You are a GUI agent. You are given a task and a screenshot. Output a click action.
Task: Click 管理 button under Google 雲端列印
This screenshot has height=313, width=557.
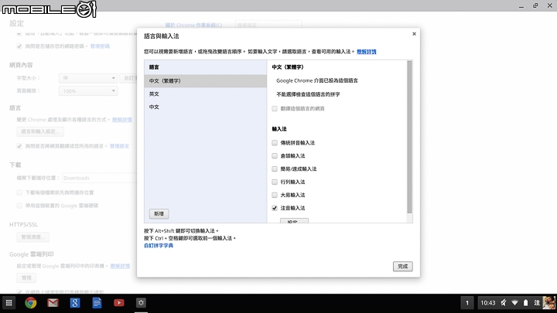[x=26, y=277]
